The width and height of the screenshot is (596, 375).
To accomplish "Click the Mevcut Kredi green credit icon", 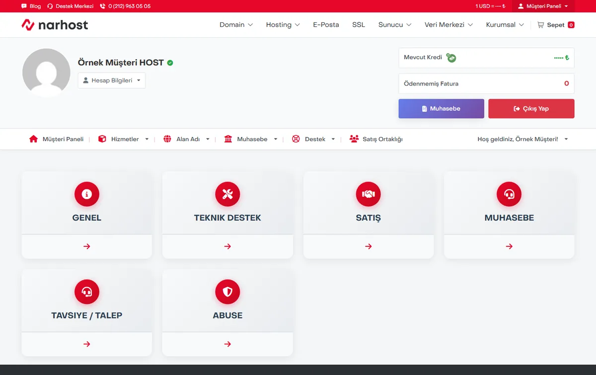I will pyautogui.click(x=451, y=58).
